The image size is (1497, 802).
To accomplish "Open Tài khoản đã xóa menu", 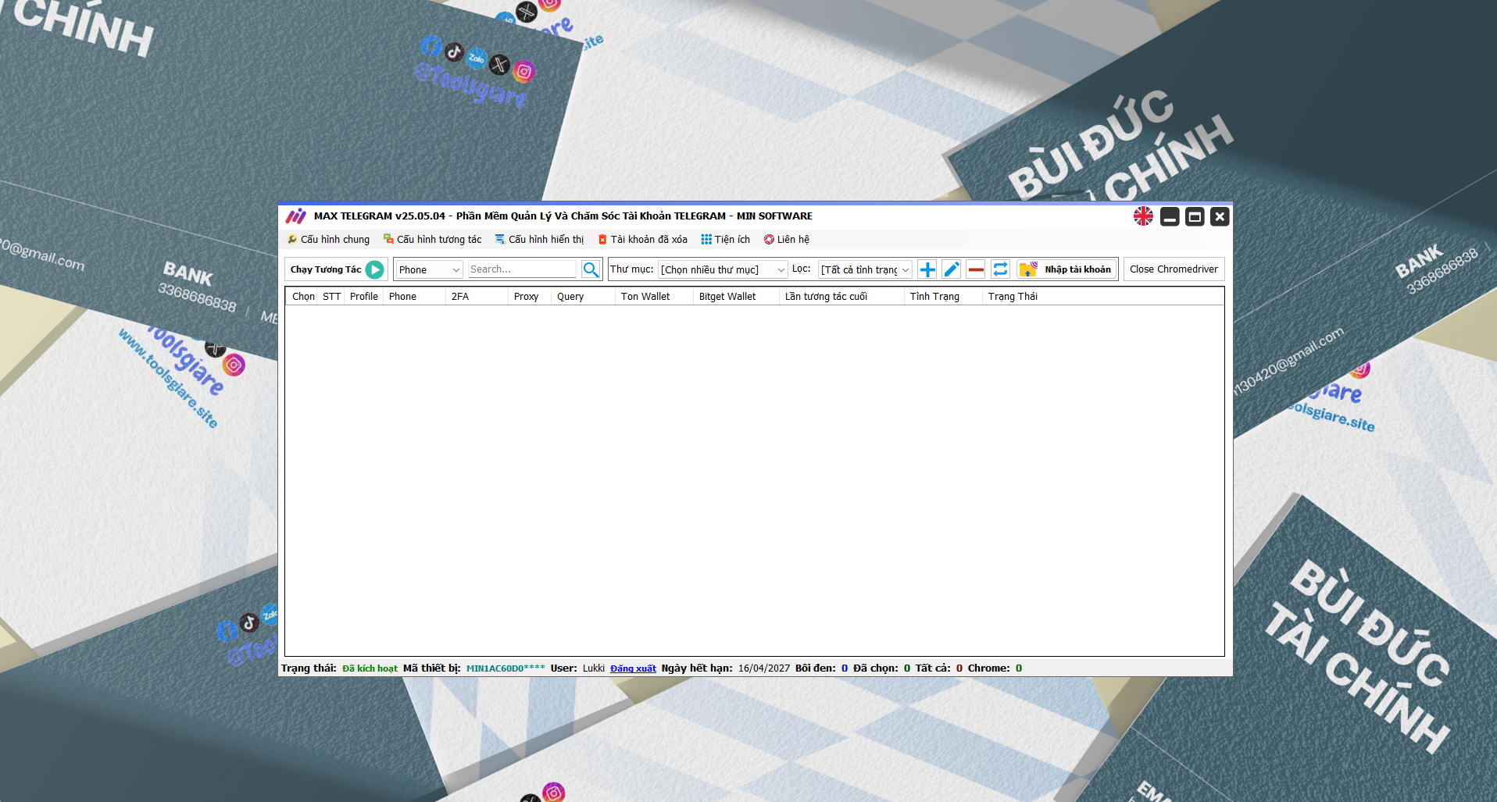I will pyautogui.click(x=642, y=239).
